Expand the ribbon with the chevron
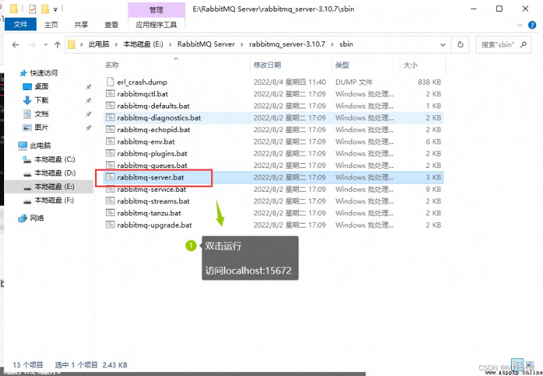The image size is (543, 376). pos(519,25)
